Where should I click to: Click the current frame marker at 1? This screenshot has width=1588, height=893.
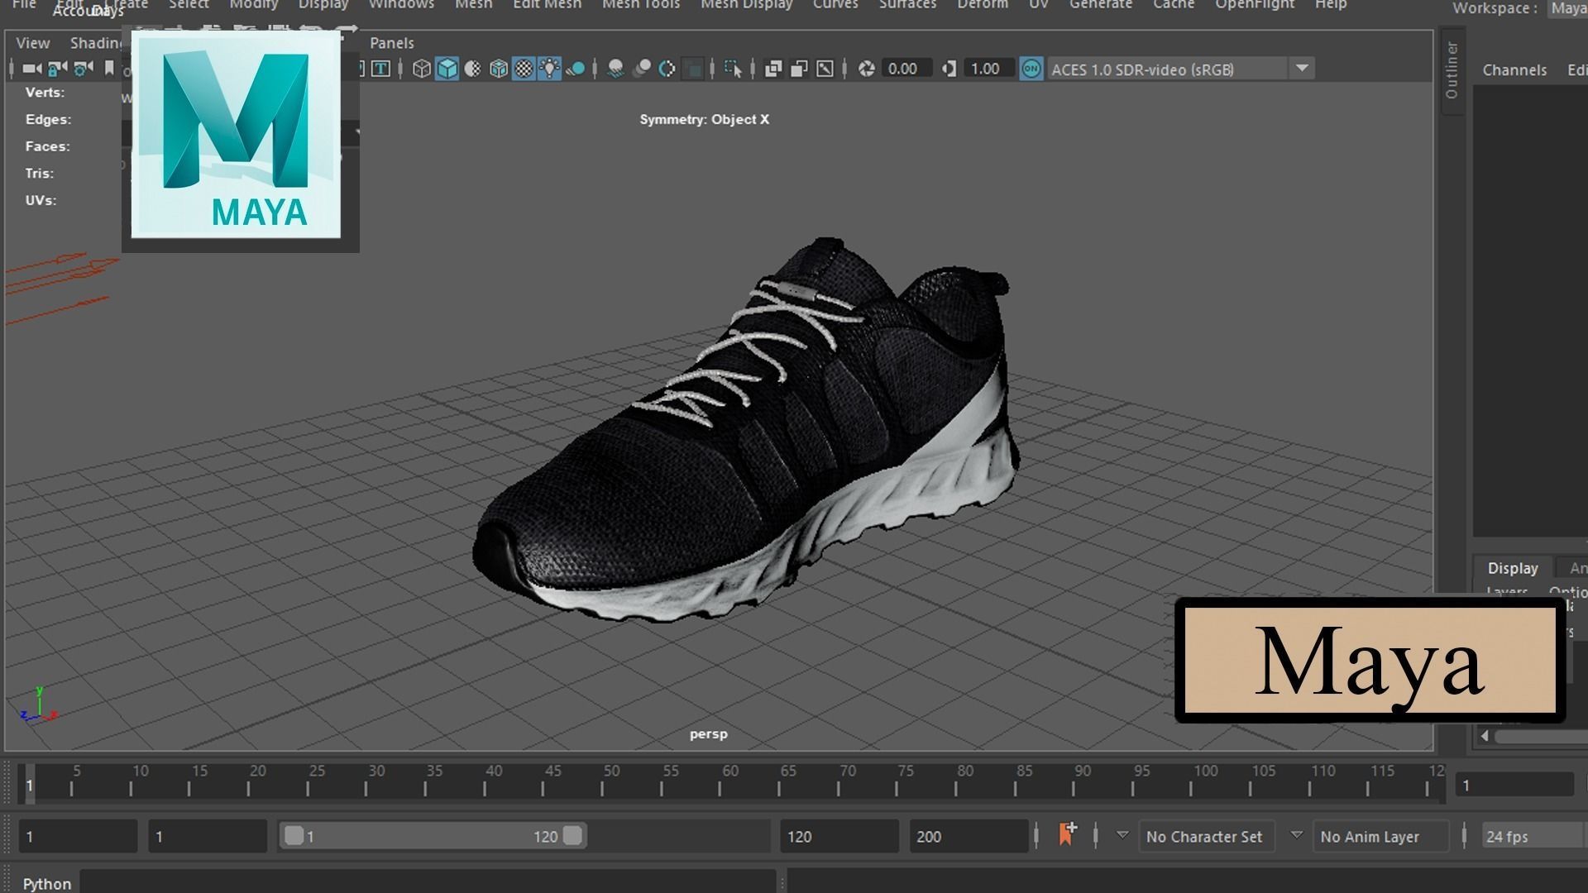tap(29, 785)
